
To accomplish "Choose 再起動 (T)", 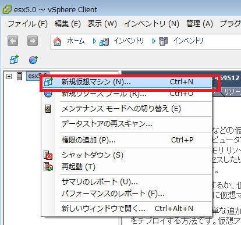I will pos(126,167).
